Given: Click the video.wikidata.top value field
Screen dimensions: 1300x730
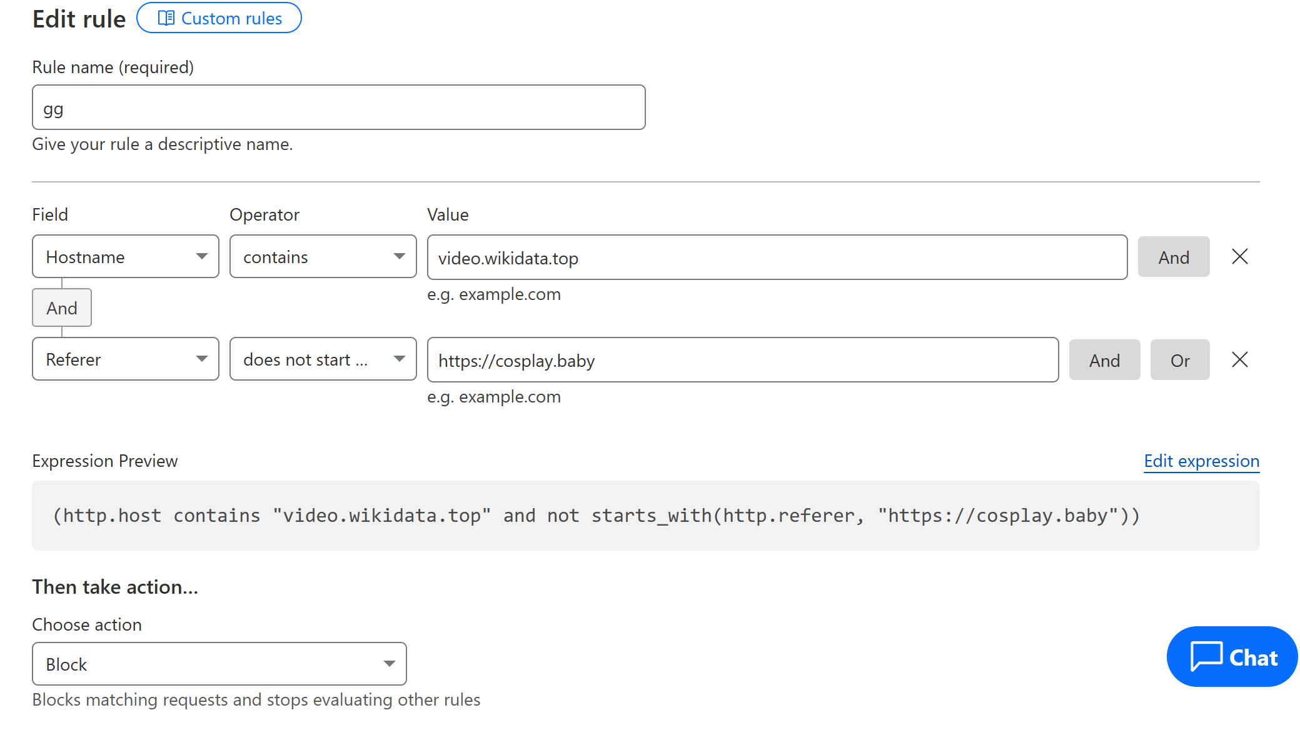Looking at the screenshot, I should point(777,257).
